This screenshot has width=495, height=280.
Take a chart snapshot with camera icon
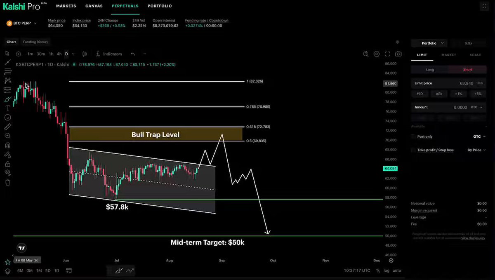(398, 54)
